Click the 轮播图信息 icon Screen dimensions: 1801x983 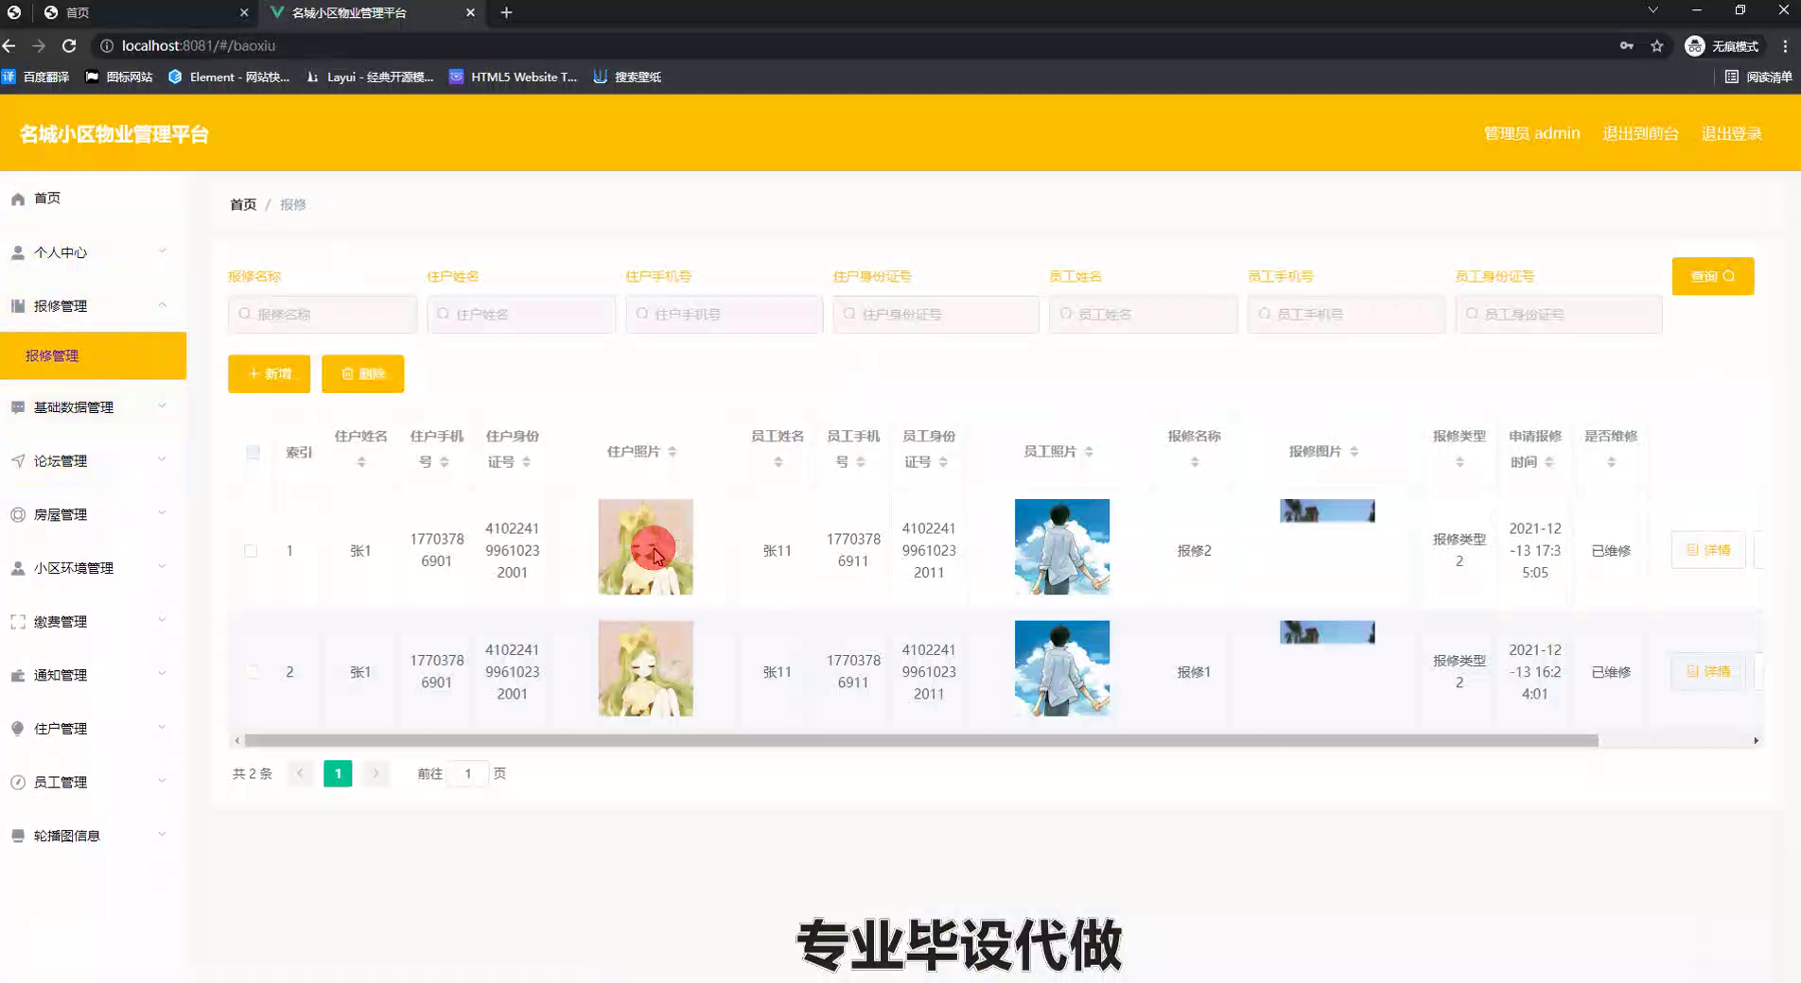[18, 836]
